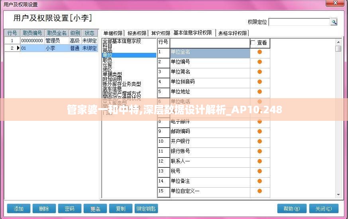The height and width of the screenshot is (219, 348).
Task: Toggle the orange dot for 单位简名
Action: click(x=260, y=72)
